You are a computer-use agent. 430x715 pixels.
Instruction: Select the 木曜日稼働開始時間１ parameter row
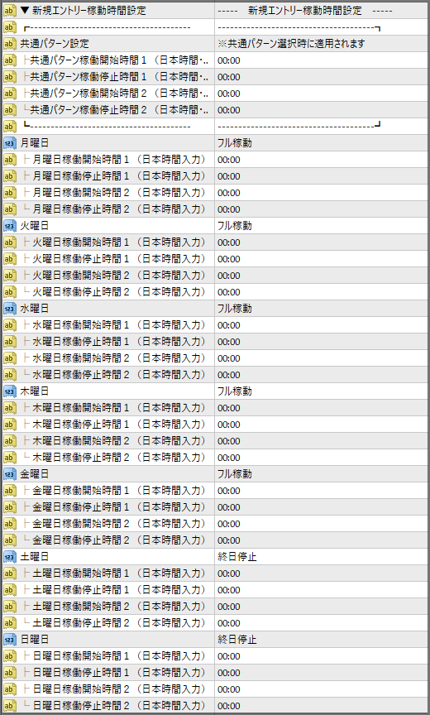click(215, 408)
